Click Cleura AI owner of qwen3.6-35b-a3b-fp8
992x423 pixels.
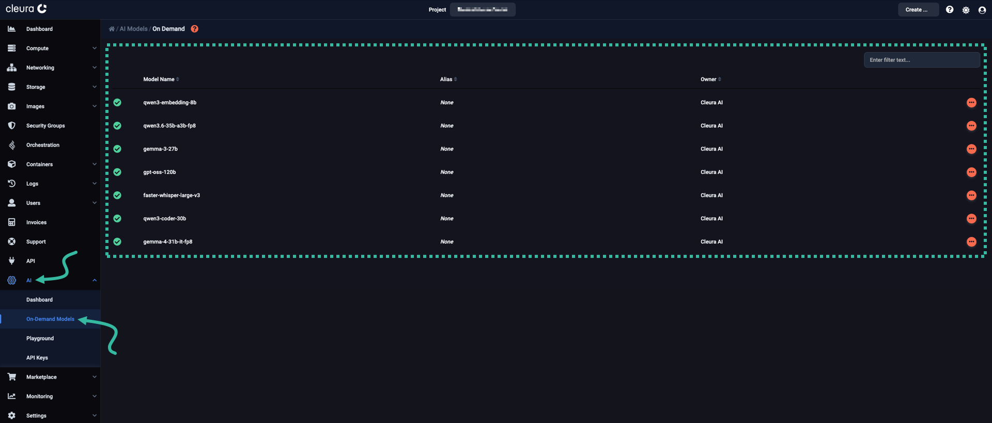(x=711, y=126)
